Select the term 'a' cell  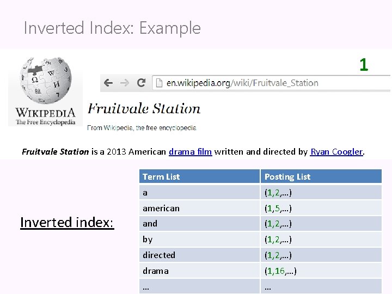coord(199,193)
